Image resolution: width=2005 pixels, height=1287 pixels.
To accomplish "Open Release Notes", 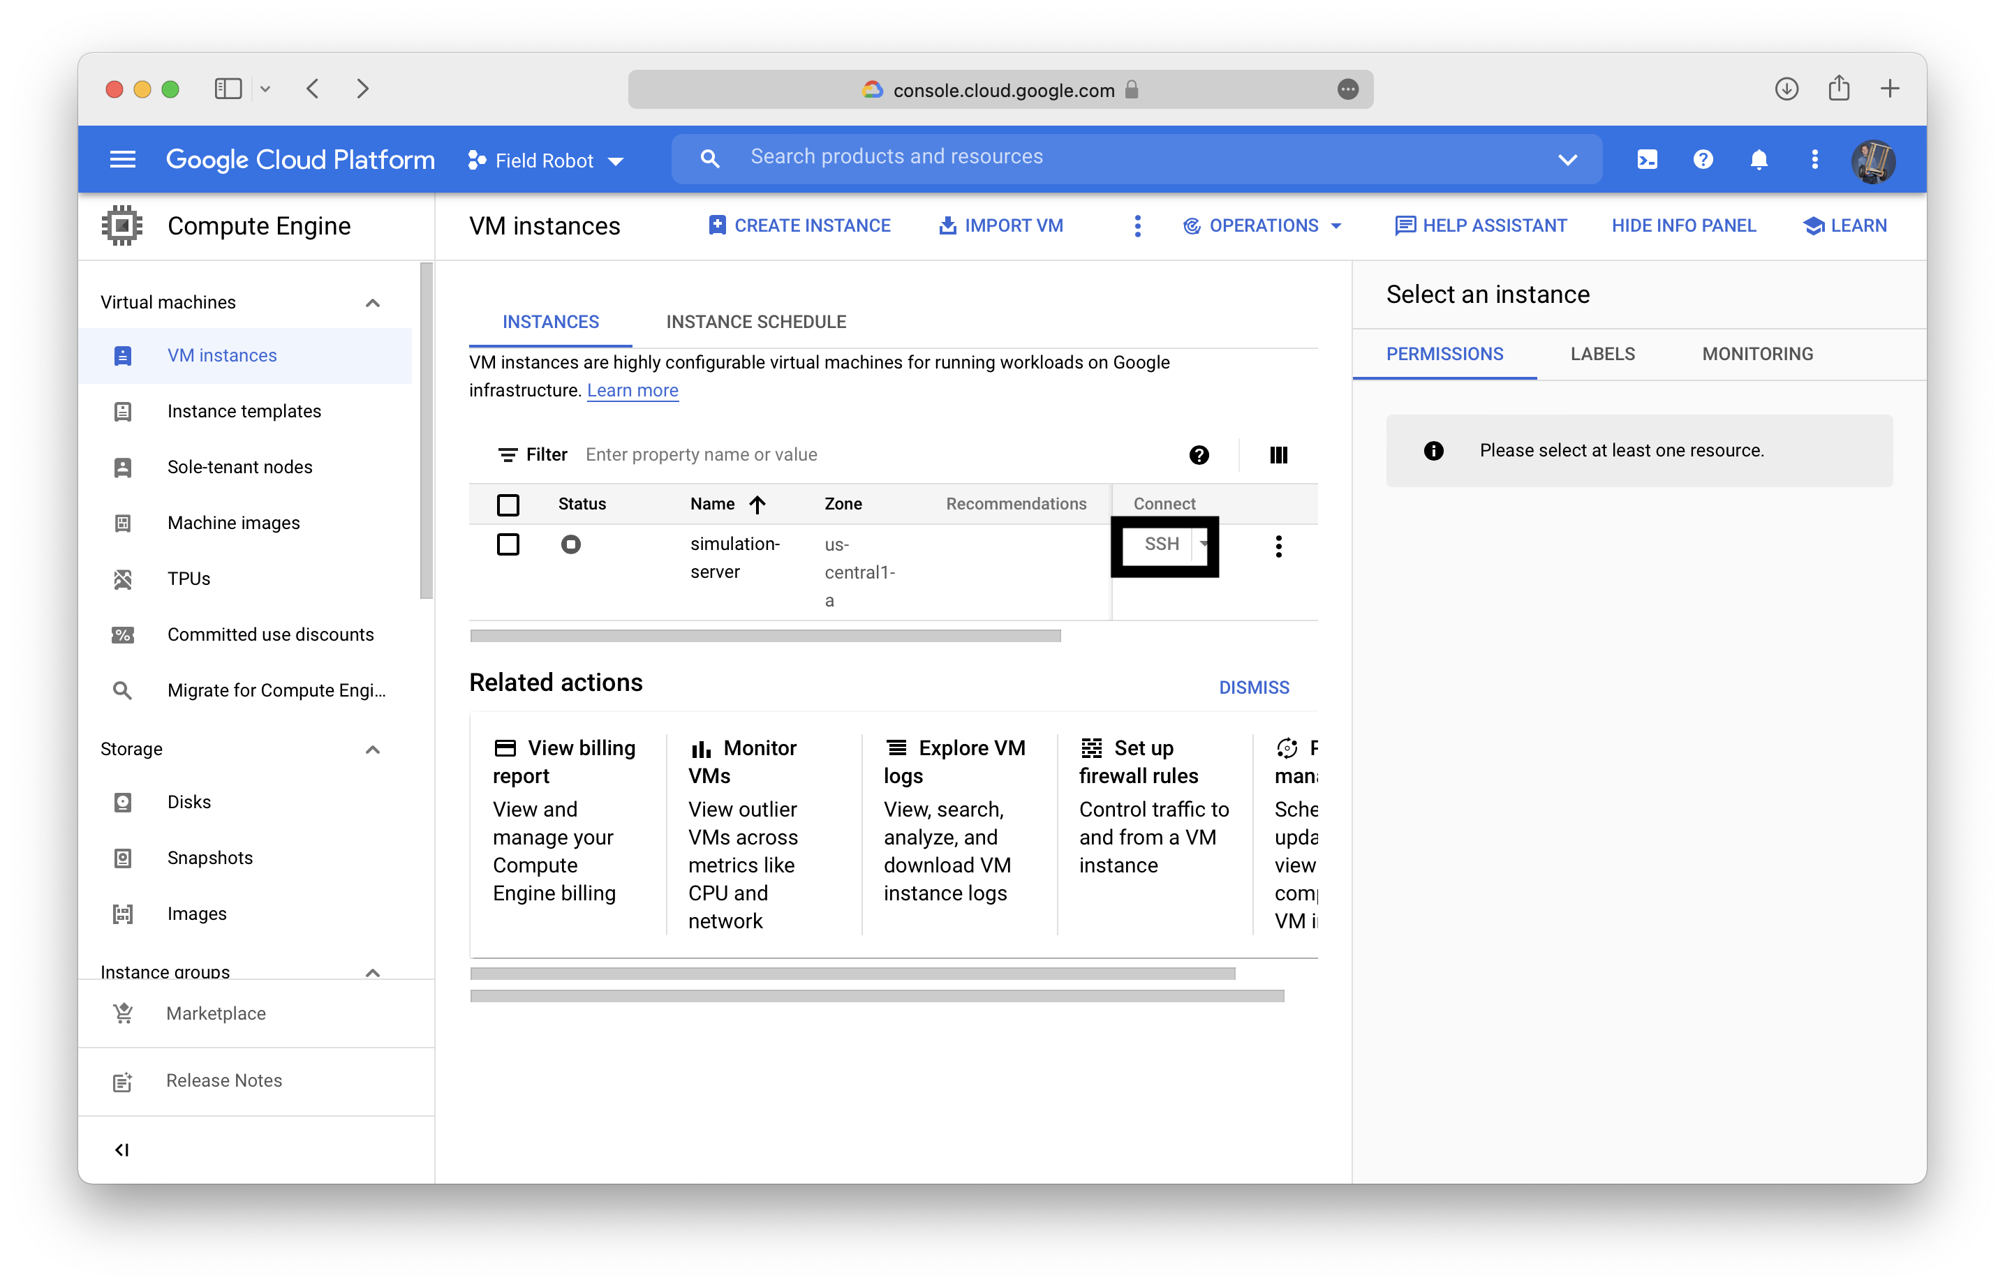I will pos(223,1080).
